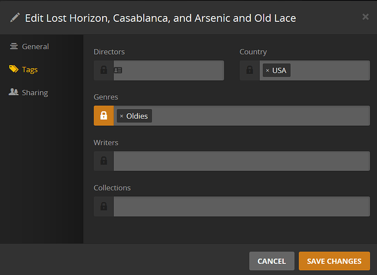Toggle the Collections field lock
377x275 pixels.
104,207
